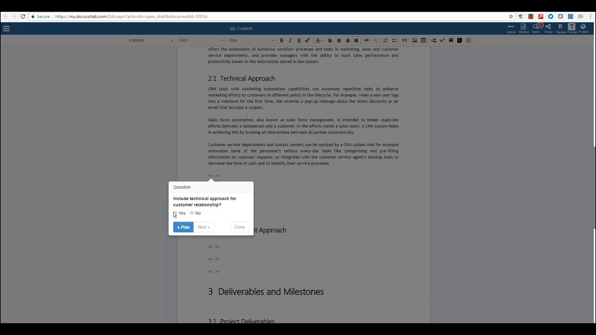Click the Prev button in the Question popup
This screenshot has width=596, height=335.
[183, 227]
